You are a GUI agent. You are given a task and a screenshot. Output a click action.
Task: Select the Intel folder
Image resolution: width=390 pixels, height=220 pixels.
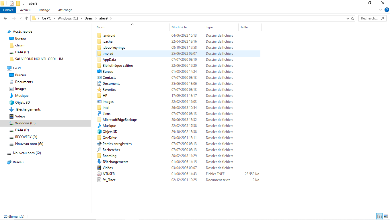(106, 108)
